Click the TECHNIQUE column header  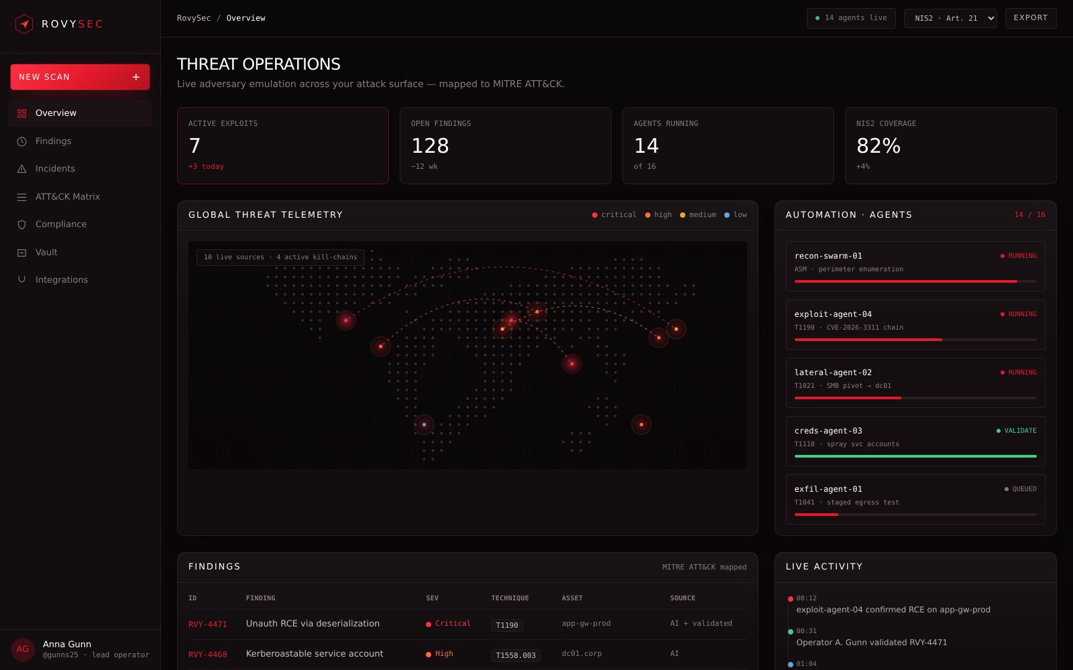click(x=510, y=598)
